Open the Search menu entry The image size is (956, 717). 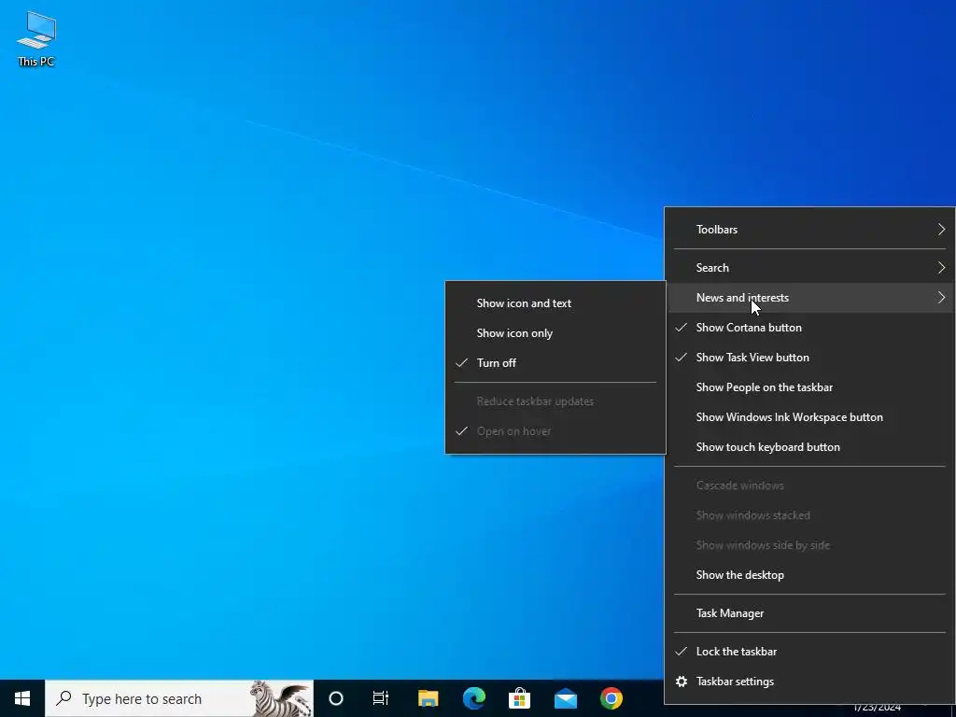(x=809, y=268)
